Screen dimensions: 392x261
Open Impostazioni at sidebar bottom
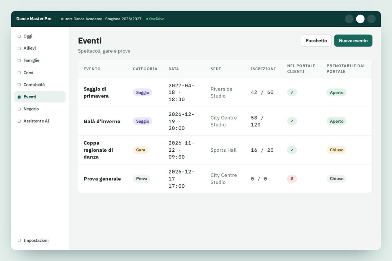pyautogui.click(x=40, y=240)
